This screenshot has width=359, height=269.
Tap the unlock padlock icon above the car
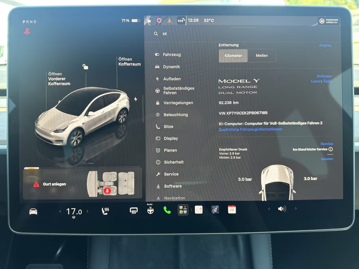point(85,67)
